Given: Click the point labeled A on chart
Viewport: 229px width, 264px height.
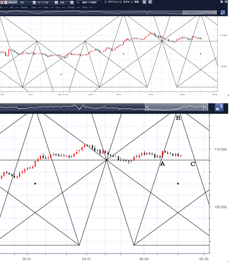Looking at the screenshot, I should click(x=162, y=164).
